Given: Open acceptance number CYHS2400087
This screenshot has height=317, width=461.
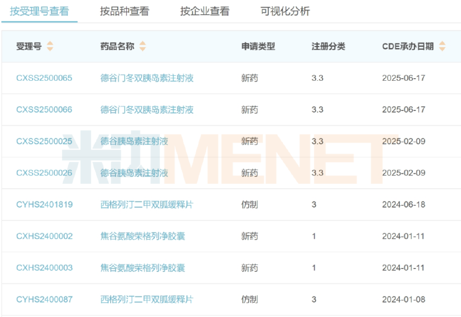Looking at the screenshot, I should click(45, 300).
